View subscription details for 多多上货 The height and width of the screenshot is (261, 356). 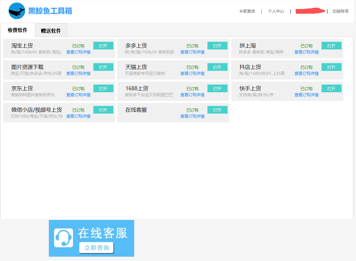[x=192, y=52]
